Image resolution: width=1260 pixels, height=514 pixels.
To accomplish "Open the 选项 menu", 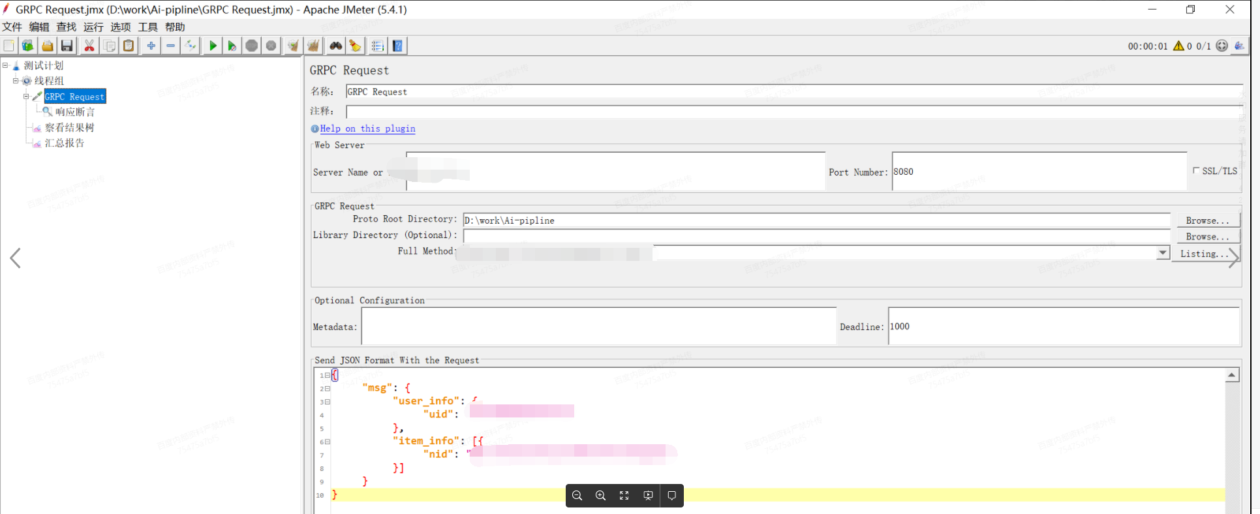I will (121, 27).
